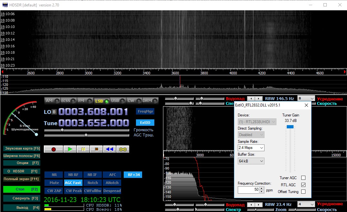Toggle the ANotch auto notch button
The width and height of the screenshot is (347, 212).
pyautogui.click(x=112, y=183)
